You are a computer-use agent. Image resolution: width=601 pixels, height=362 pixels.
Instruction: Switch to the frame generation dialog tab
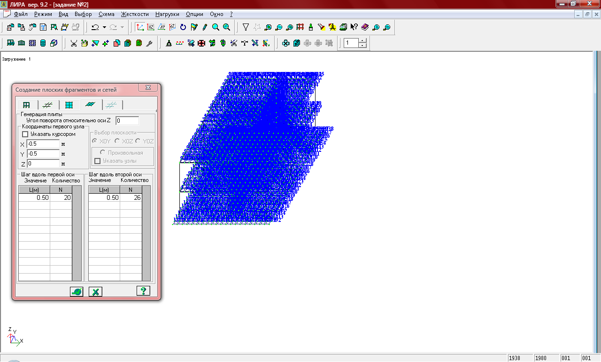(27, 105)
